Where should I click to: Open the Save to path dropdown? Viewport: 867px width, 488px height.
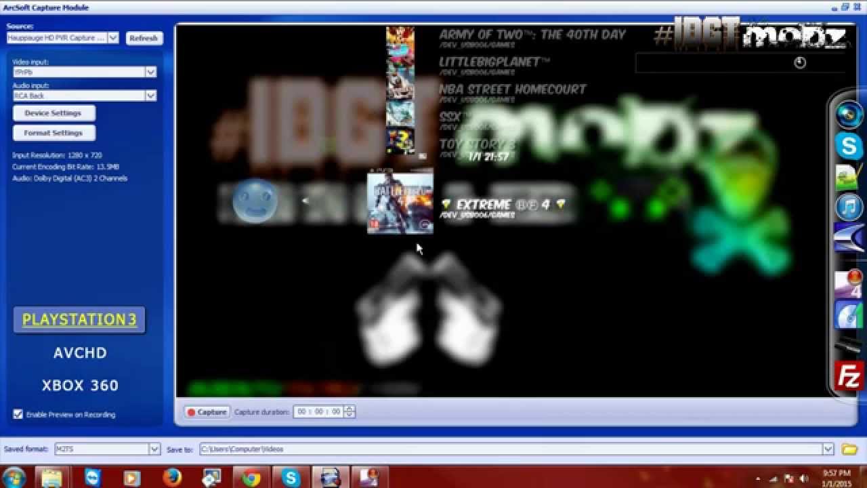(x=828, y=449)
